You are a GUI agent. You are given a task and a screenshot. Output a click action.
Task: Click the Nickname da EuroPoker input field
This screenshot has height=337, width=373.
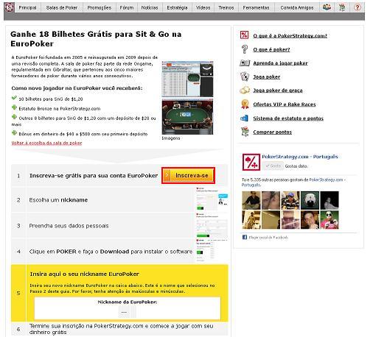pyautogui.click(x=127, y=312)
